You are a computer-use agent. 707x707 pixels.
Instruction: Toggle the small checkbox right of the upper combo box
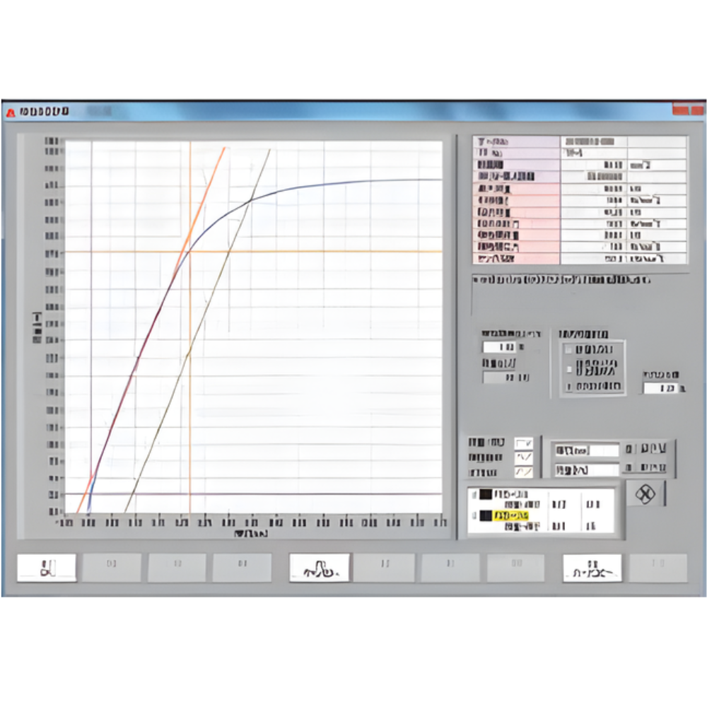click(629, 450)
